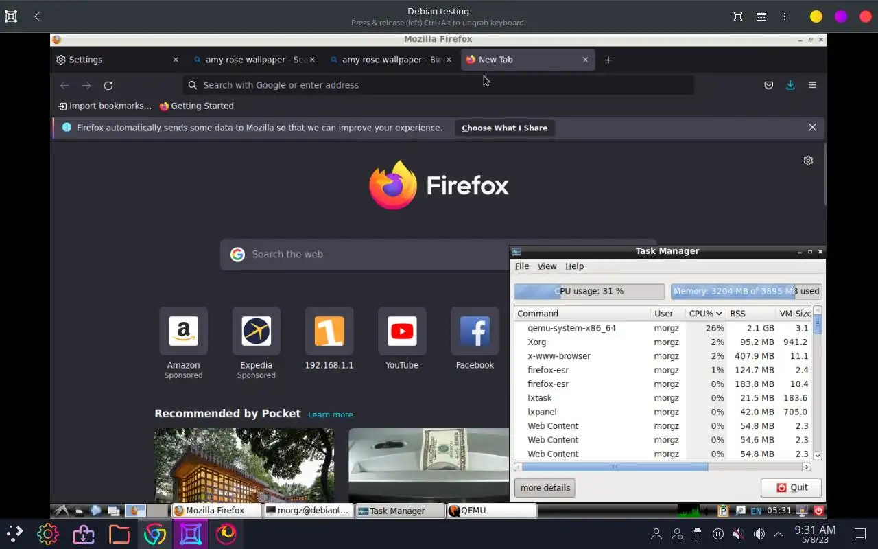Click the CPU usage progress bar

589,291
